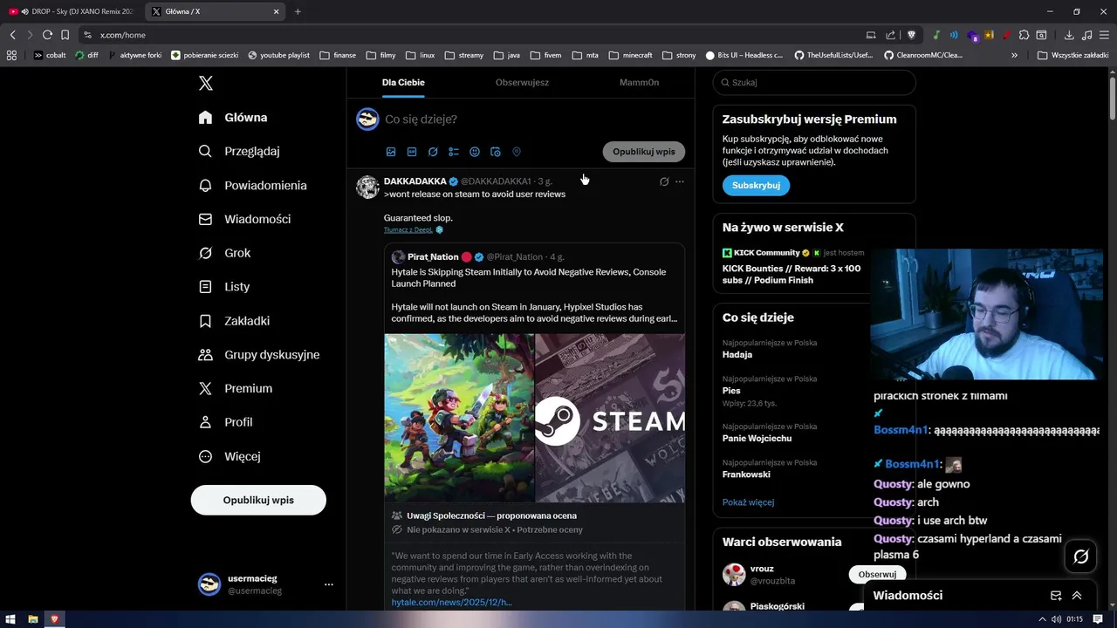Click the Grok icon in composer toolbar

coord(433,152)
